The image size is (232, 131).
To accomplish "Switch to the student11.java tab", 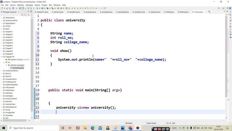I will tap(41, 12).
